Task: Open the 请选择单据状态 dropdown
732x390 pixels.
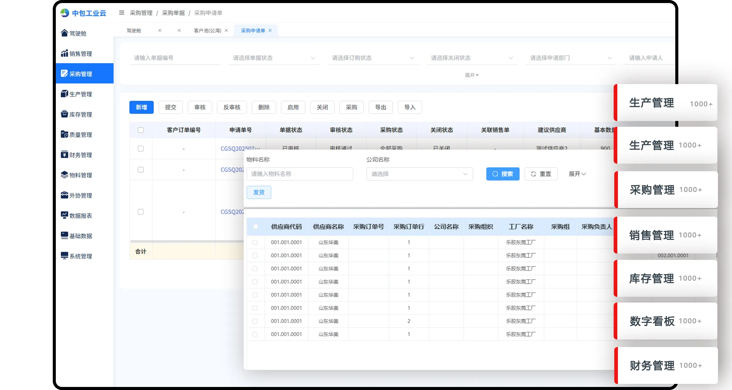Action: coord(274,58)
